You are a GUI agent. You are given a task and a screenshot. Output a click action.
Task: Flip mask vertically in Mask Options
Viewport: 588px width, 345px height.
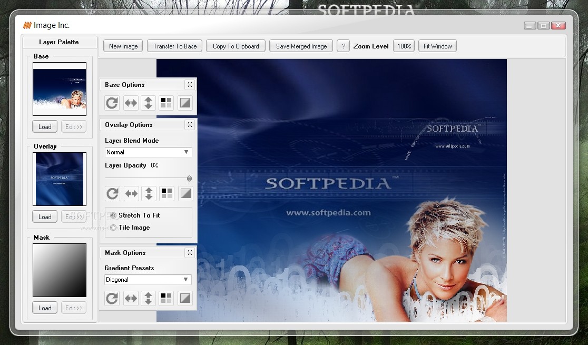pyautogui.click(x=149, y=298)
